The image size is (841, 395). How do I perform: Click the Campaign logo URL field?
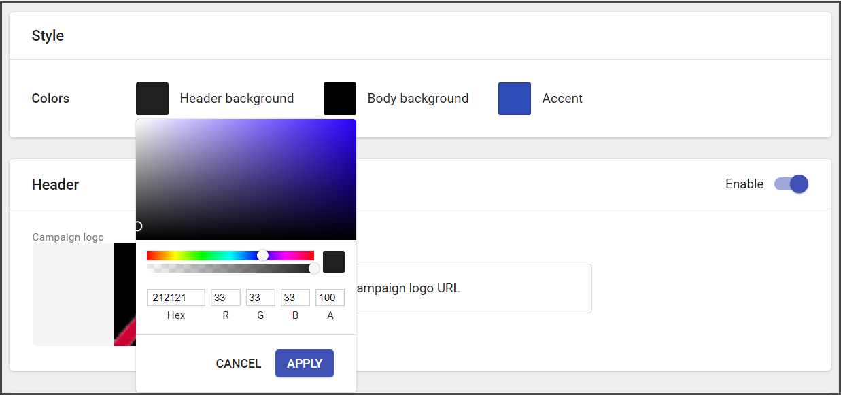474,288
